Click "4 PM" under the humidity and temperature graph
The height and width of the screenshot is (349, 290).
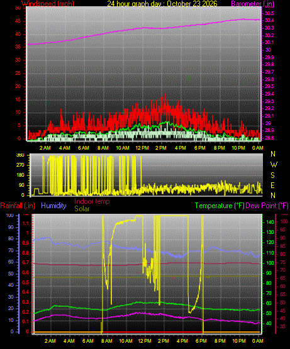pos(182,341)
